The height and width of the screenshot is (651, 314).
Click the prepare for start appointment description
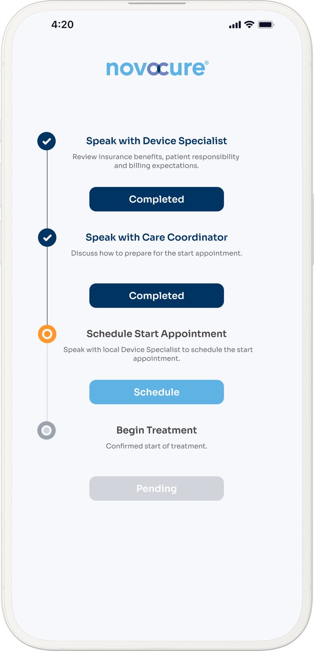pyautogui.click(x=157, y=253)
